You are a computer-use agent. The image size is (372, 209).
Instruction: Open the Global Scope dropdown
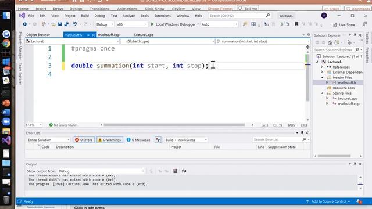point(168,41)
